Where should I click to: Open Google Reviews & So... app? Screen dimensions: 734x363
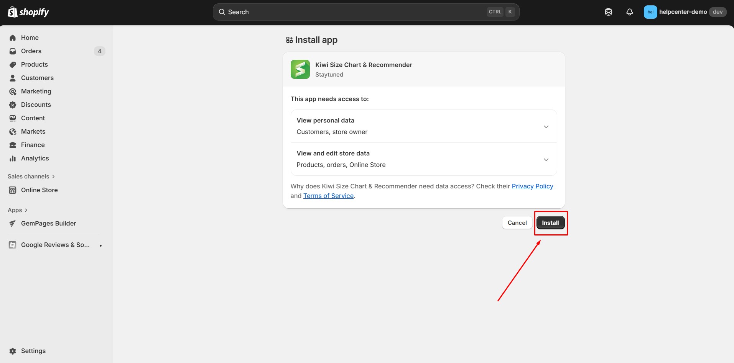click(55, 245)
